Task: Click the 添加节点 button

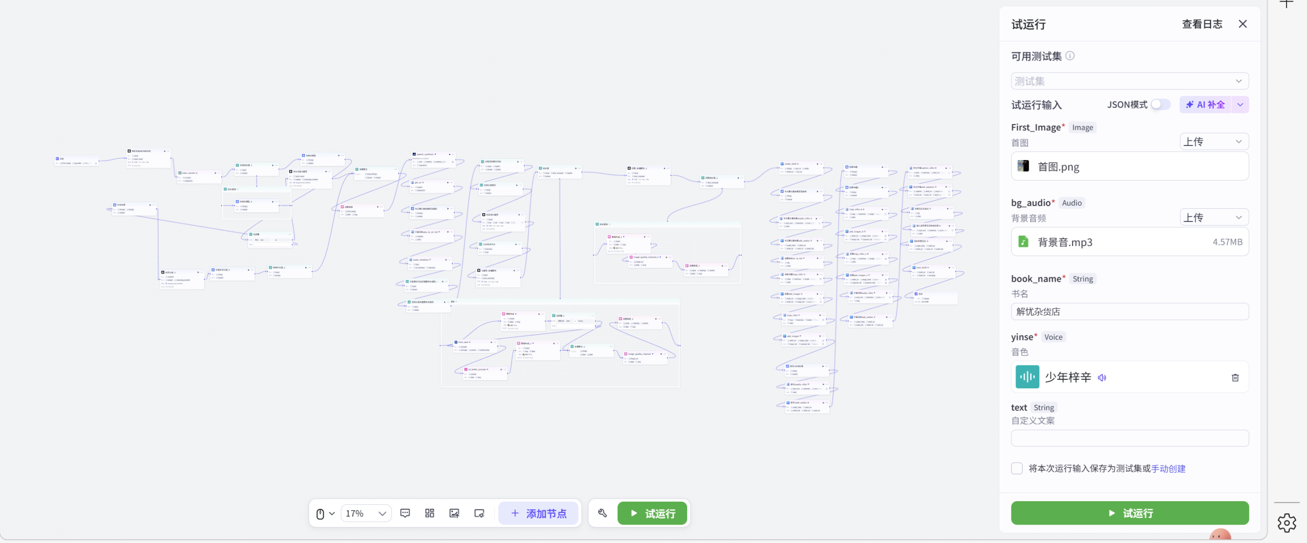Action: tap(539, 513)
